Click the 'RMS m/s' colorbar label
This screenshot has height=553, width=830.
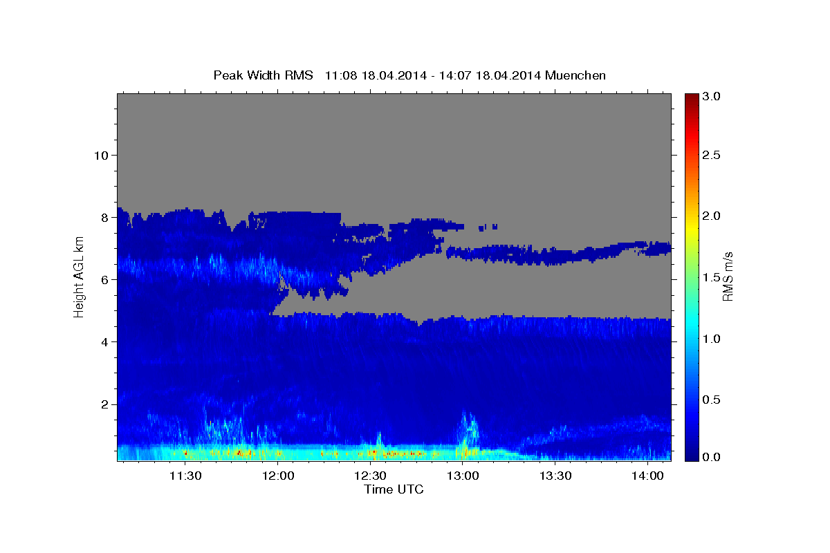pos(727,276)
